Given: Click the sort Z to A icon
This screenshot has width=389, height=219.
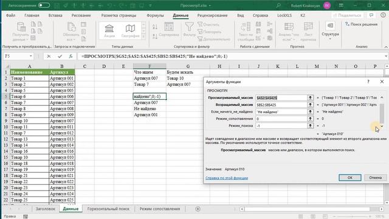Looking at the screenshot, I should click(155, 36).
